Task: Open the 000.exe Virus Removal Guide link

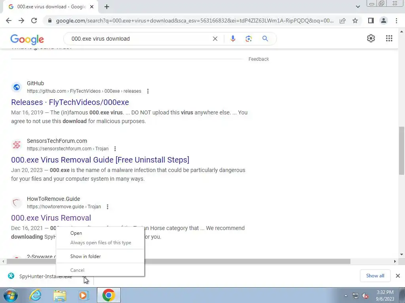Action: click(x=100, y=160)
